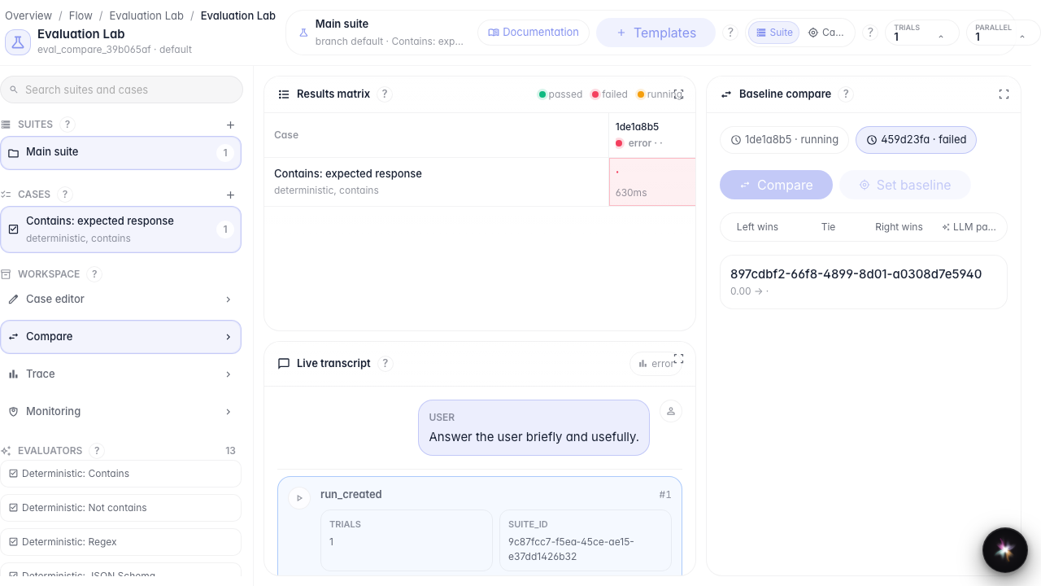Open comparison row 897cdbf2-66f8-4899-8d01-a0308d7e5940
Viewport: 1041px width, 586px height.
863,282
